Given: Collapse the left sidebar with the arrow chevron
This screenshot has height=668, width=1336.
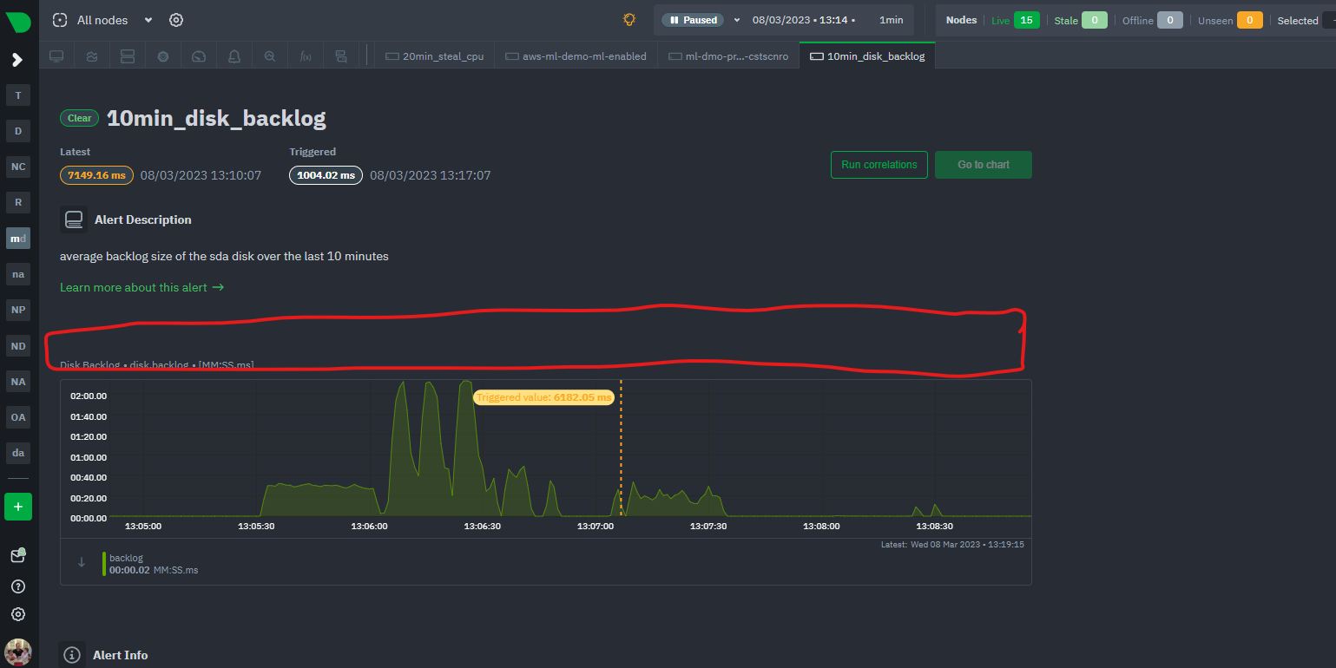Looking at the screenshot, I should [x=17, y=59].
